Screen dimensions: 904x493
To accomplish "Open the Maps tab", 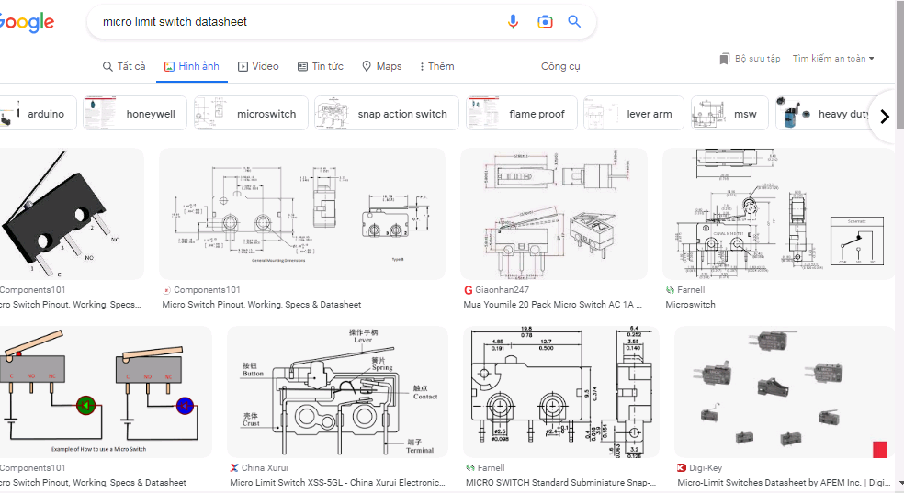I will [x=381, y=66].
